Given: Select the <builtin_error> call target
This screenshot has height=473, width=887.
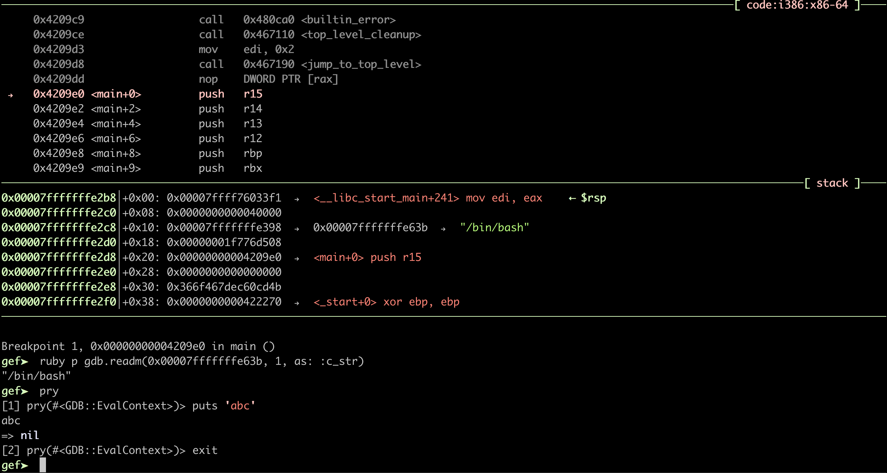Looking at the screenshot, I should coord(348,20).
